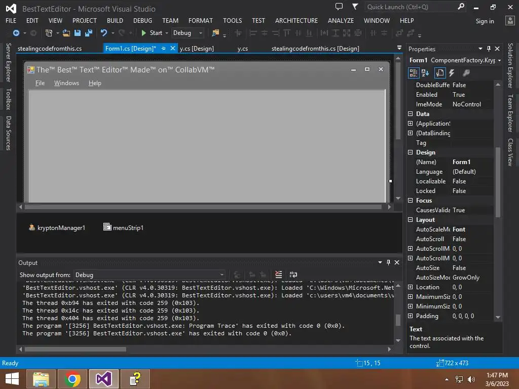This screenshot has height=389, width=519.
Task: Collapse the Design category in Properties
Action: coord(411,152)
